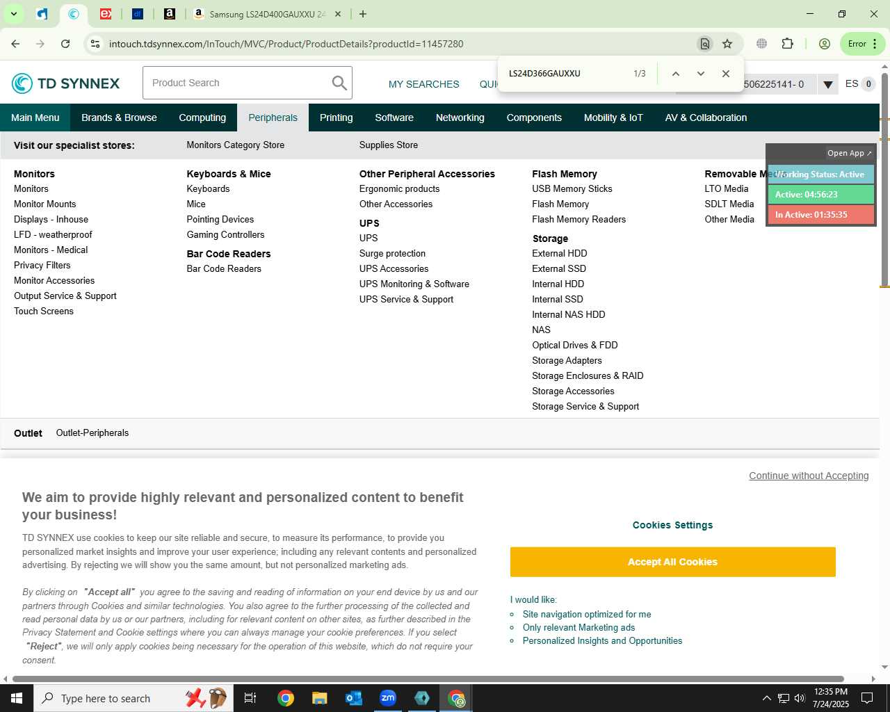
Task: Click Monitor Mounts link
Action: pyautogui.click(x=45, y=204)
